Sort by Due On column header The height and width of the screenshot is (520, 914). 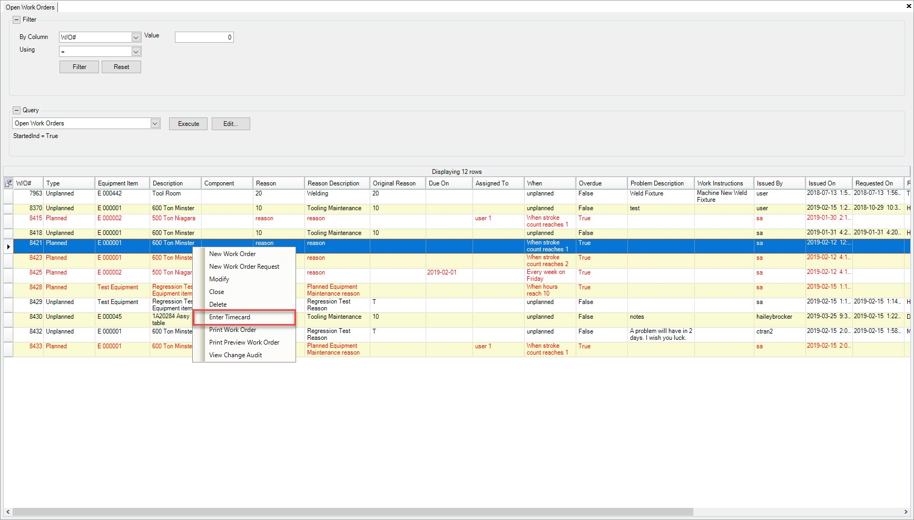[449, 183]
